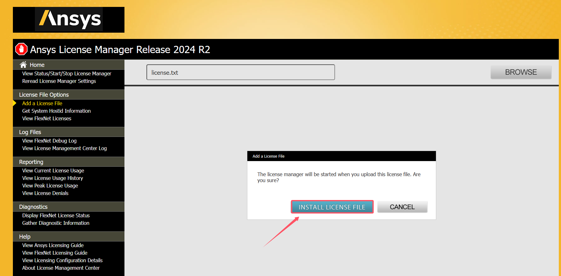The width and height of the screenshot is (561, 276).
Task: Click the red stop hand status icon
Action: coord(21,49)
